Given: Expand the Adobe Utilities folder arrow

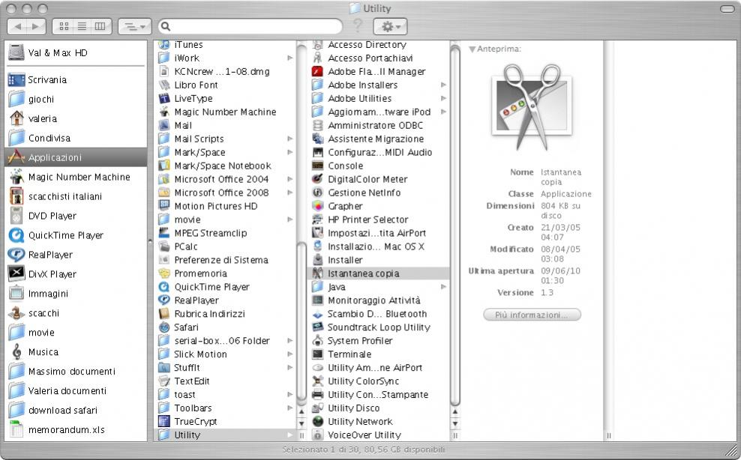Looking at the screenshot, I should (443, 99).
